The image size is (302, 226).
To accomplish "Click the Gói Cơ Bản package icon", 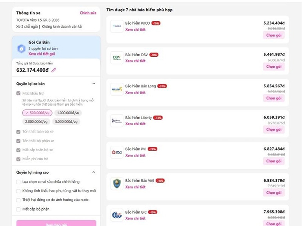I will pyautogui.click(x=21, y=48).
